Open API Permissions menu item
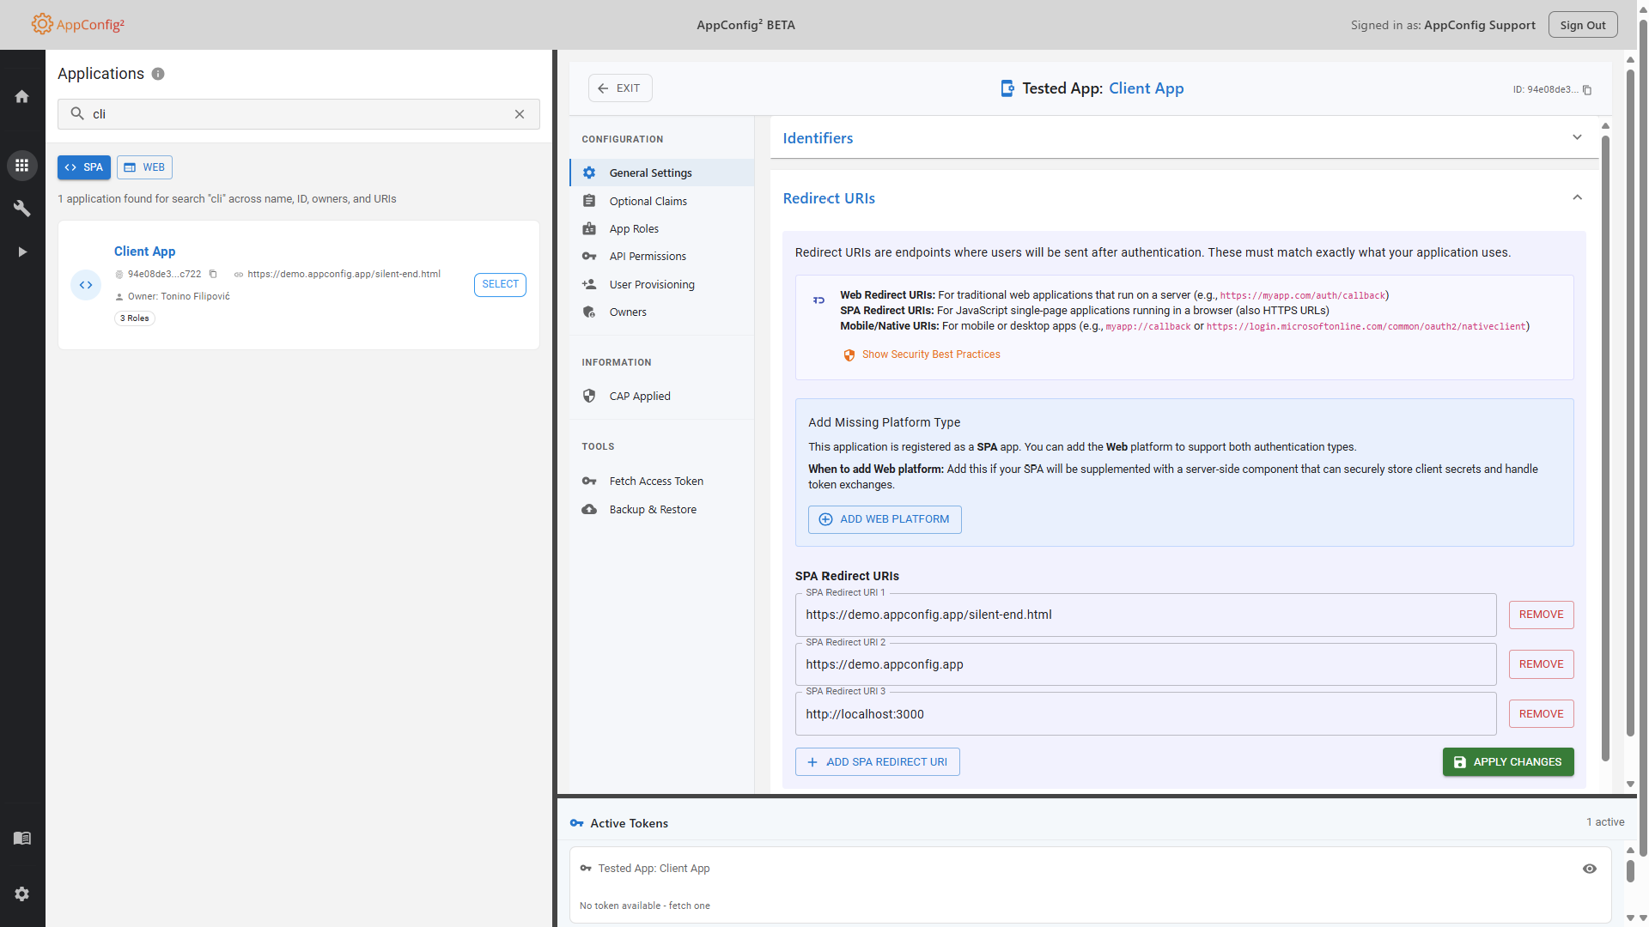Screen dimensions: 1649x927 (661, 256)
